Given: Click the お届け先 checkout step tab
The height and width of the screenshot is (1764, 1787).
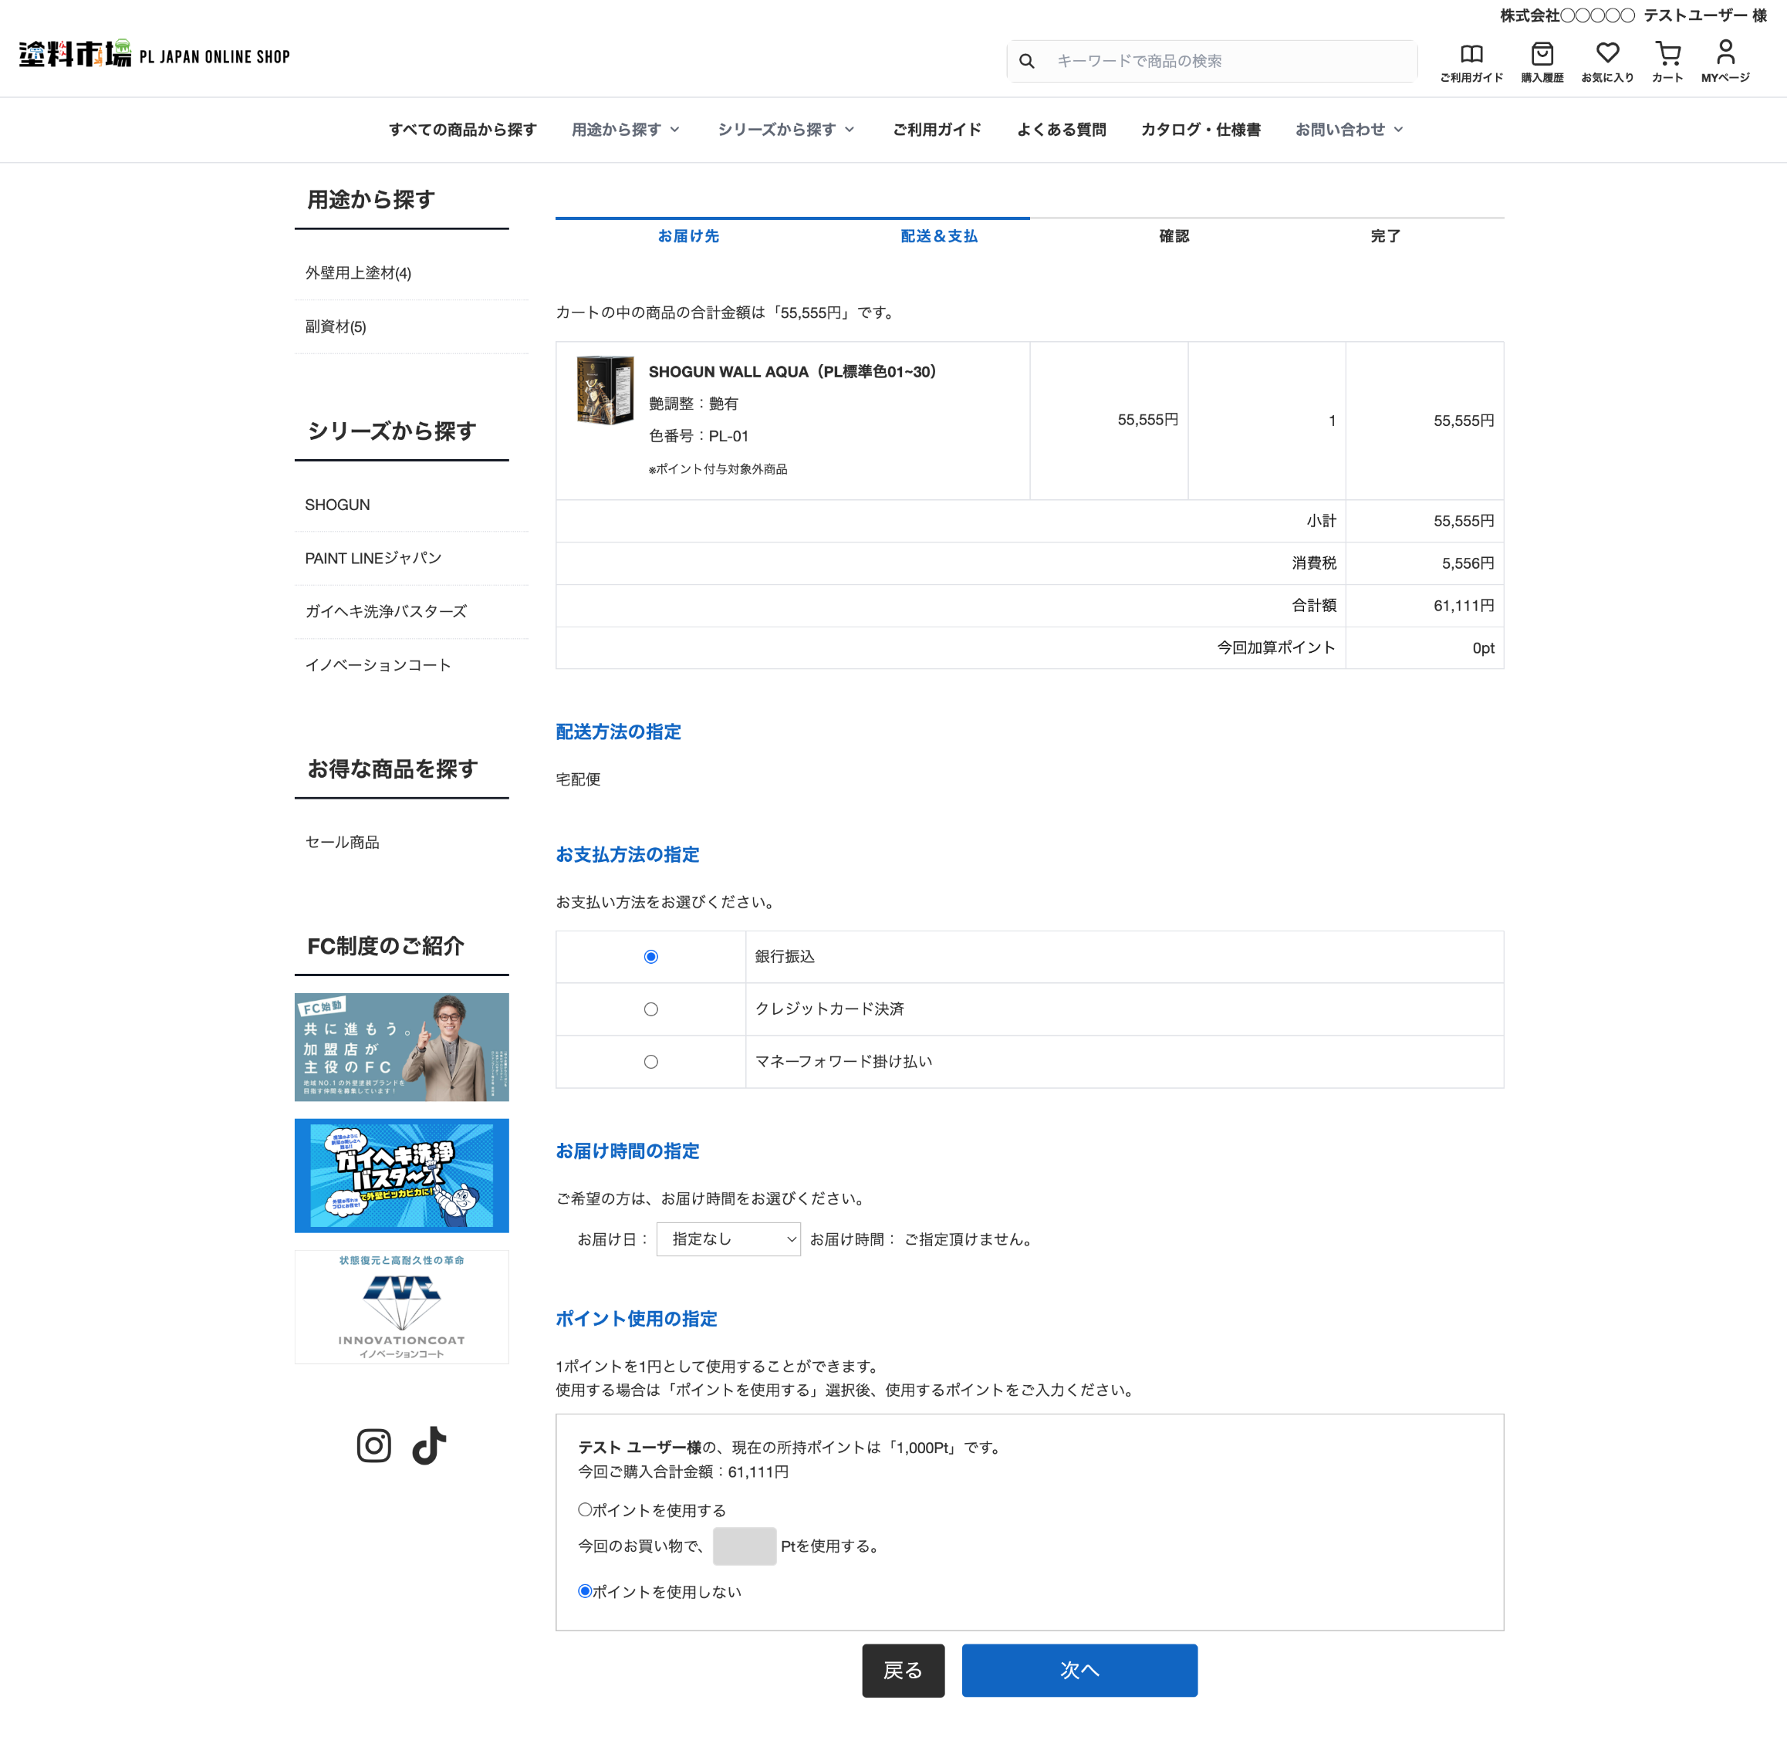Looking at the screenshot, I should (x=688, y=236).
